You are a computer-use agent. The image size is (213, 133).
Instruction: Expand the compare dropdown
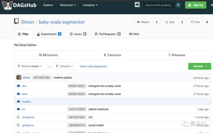tap(65, 66)
